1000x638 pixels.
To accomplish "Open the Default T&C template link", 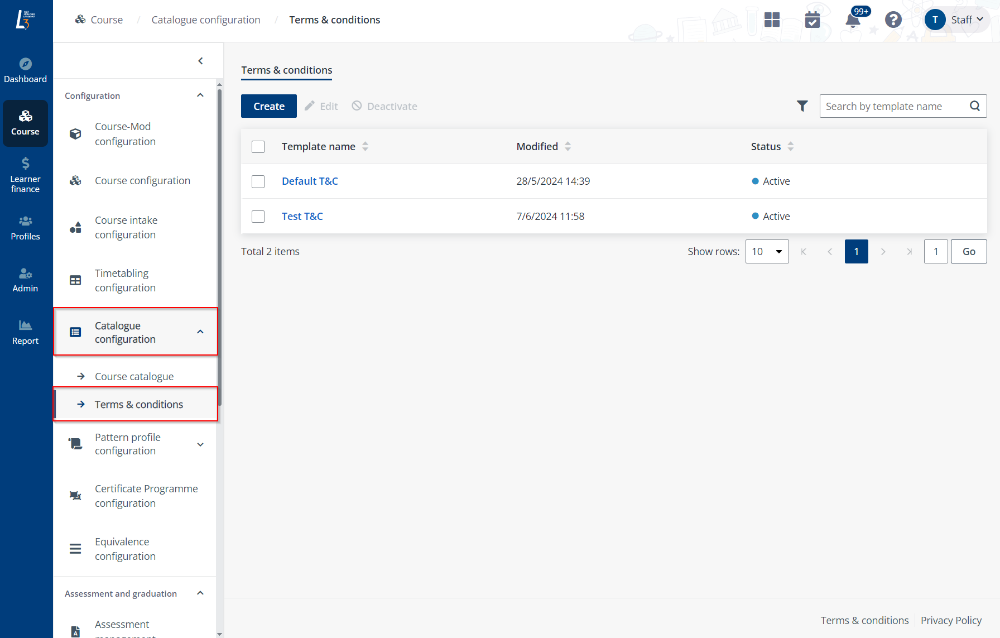I will [x=310, y=181].
